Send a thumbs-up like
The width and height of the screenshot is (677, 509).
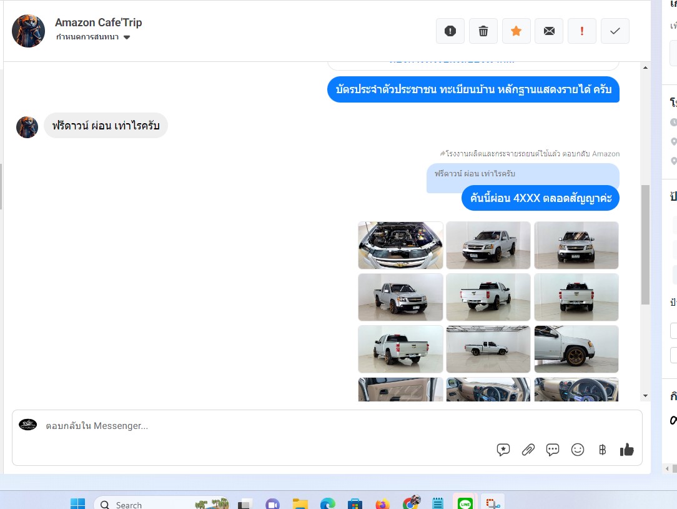(626, 450)
